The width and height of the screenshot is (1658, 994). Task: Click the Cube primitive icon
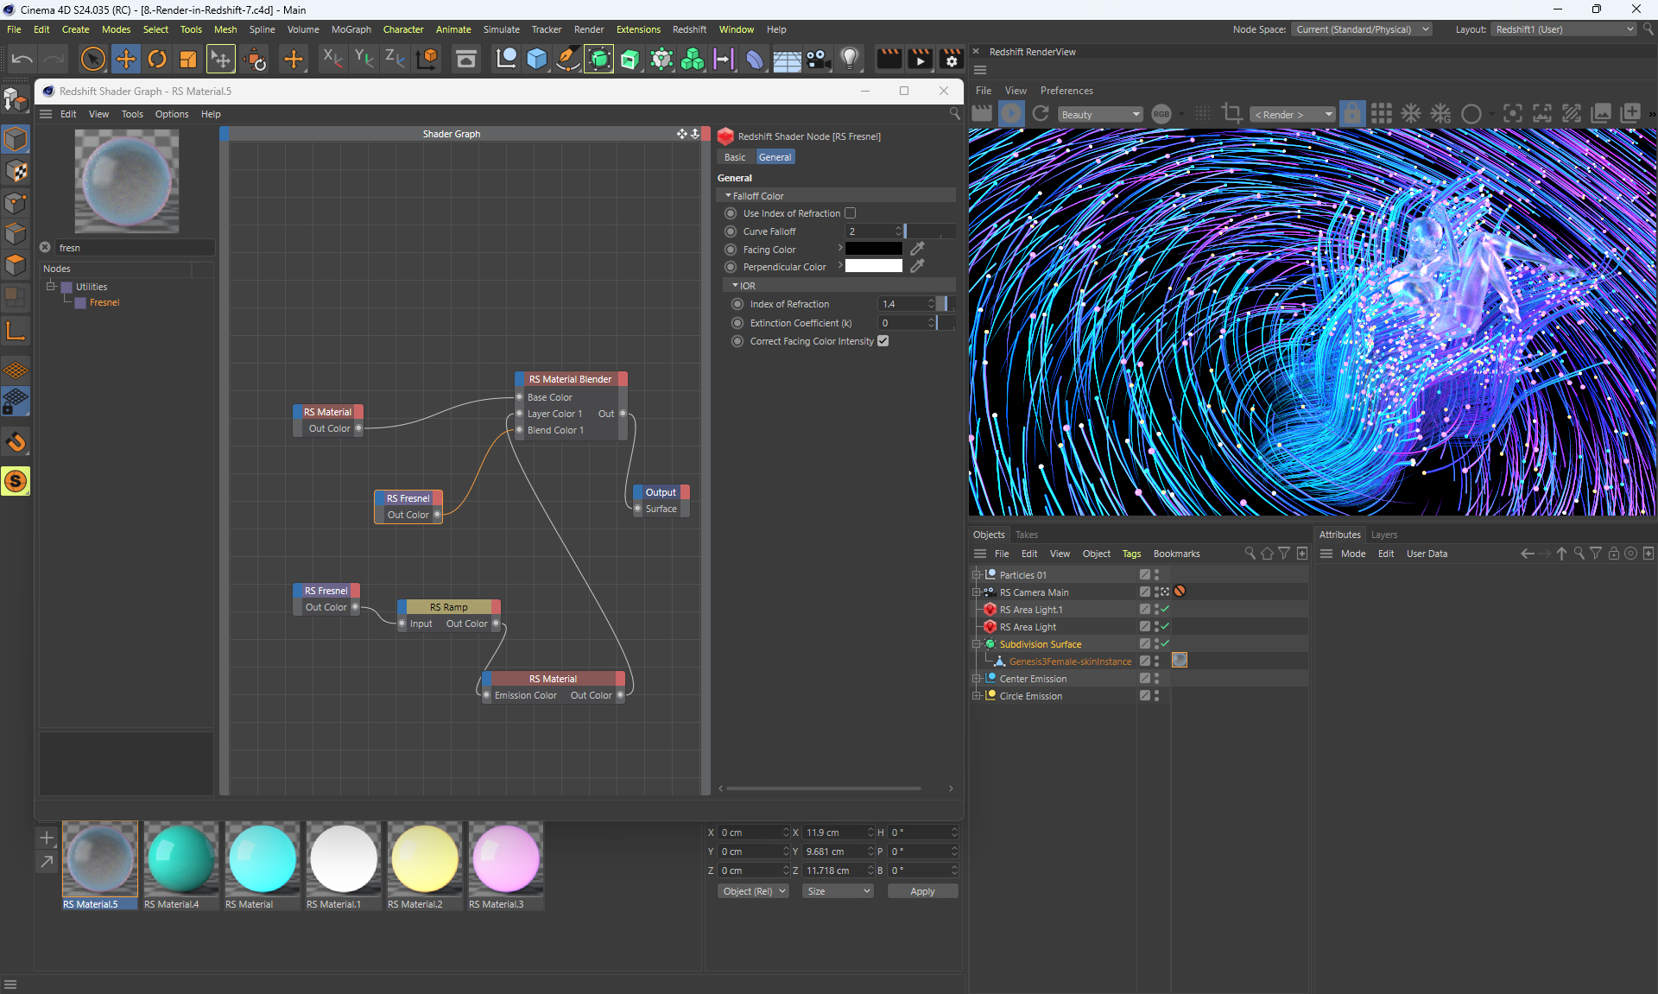537,59
